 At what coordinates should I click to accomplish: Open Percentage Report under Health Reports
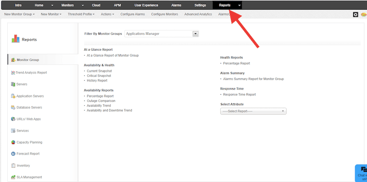(x=237, y=63)
